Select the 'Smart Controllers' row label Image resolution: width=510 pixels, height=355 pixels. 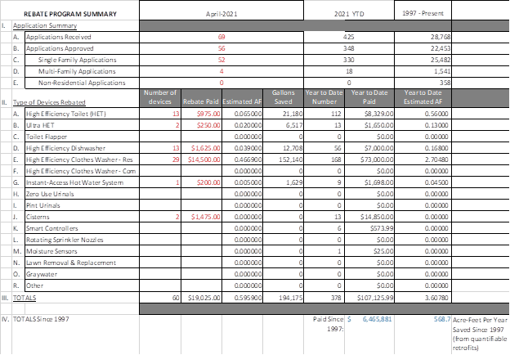pyautogui.click(x=52, y=228)
